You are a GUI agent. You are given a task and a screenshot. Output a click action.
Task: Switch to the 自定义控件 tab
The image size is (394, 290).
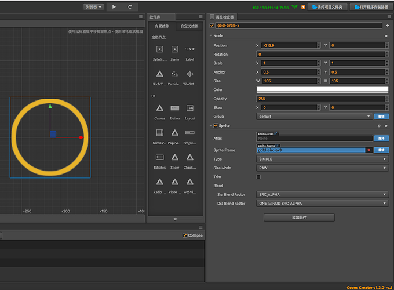pyautogui.click(x=189, y=26)
